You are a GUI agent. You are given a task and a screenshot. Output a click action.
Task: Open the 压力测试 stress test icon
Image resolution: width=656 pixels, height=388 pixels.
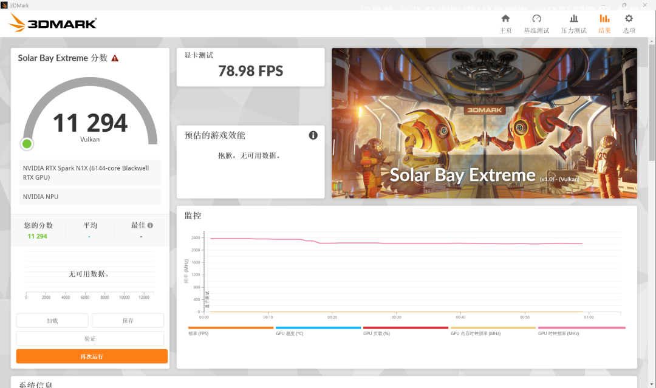573,19
